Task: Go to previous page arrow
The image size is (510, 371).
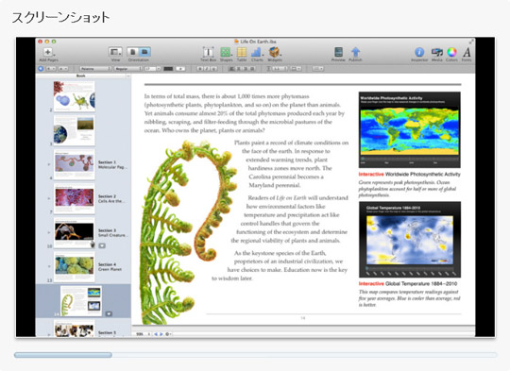Action: (156, 334)
